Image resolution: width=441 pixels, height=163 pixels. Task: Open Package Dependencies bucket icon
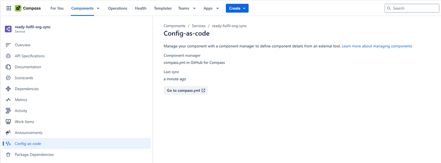click(x=8, y=155)
